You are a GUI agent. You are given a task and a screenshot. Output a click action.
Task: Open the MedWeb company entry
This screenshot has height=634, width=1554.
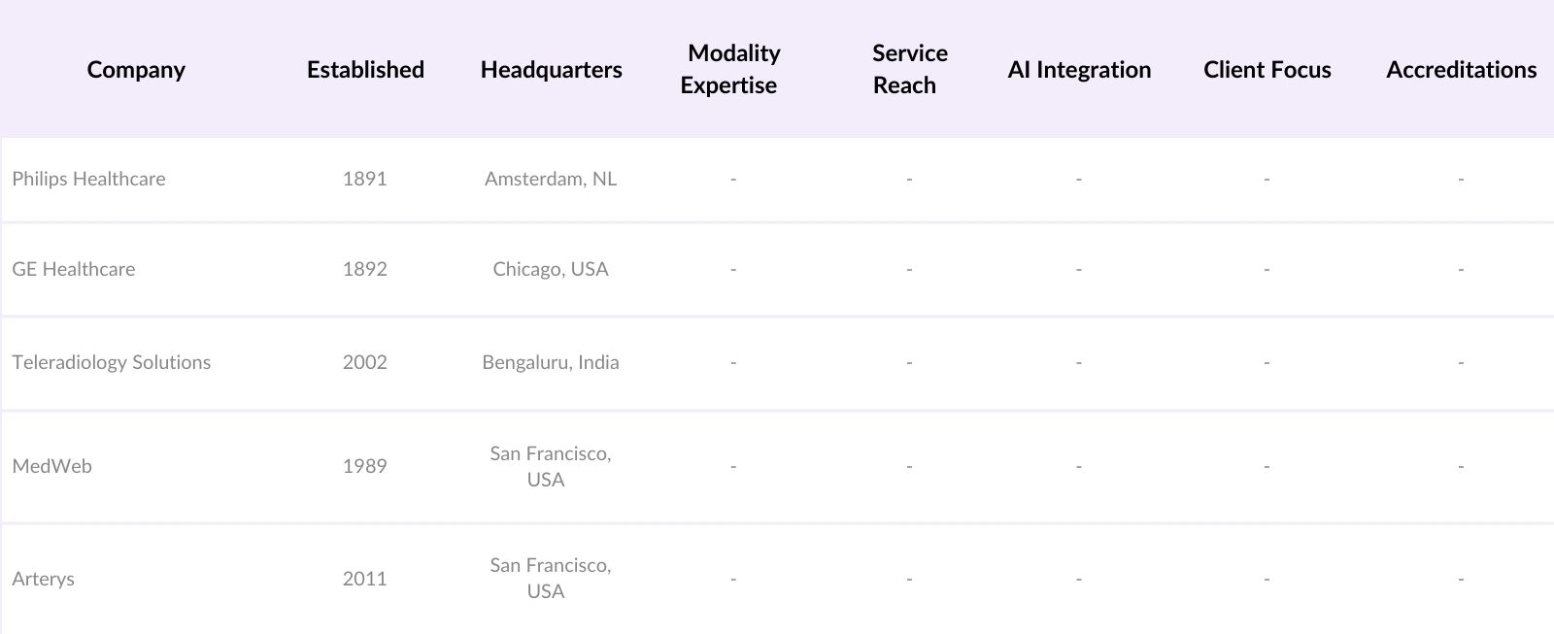[x=51, y=466]
